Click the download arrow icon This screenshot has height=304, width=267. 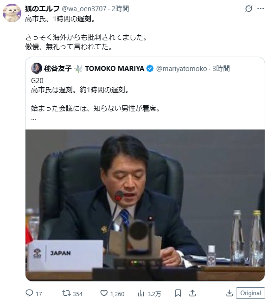(229, 293)
